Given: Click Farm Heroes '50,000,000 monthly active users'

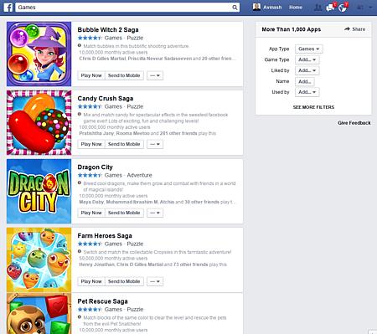Looking at the screenshot, I should 113,258.
